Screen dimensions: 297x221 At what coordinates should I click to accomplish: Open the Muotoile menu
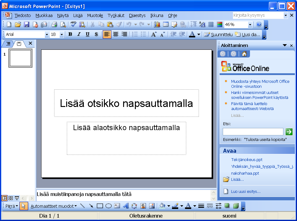point(95,15)
